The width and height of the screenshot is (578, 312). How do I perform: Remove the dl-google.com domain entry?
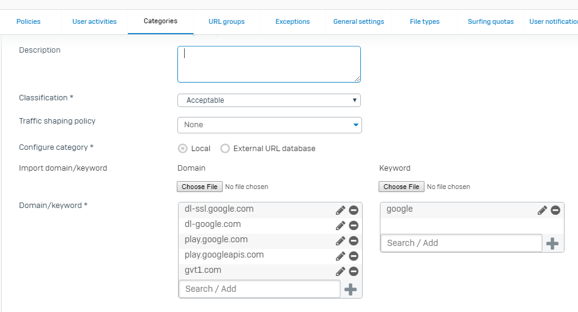[x=354, y=226]
